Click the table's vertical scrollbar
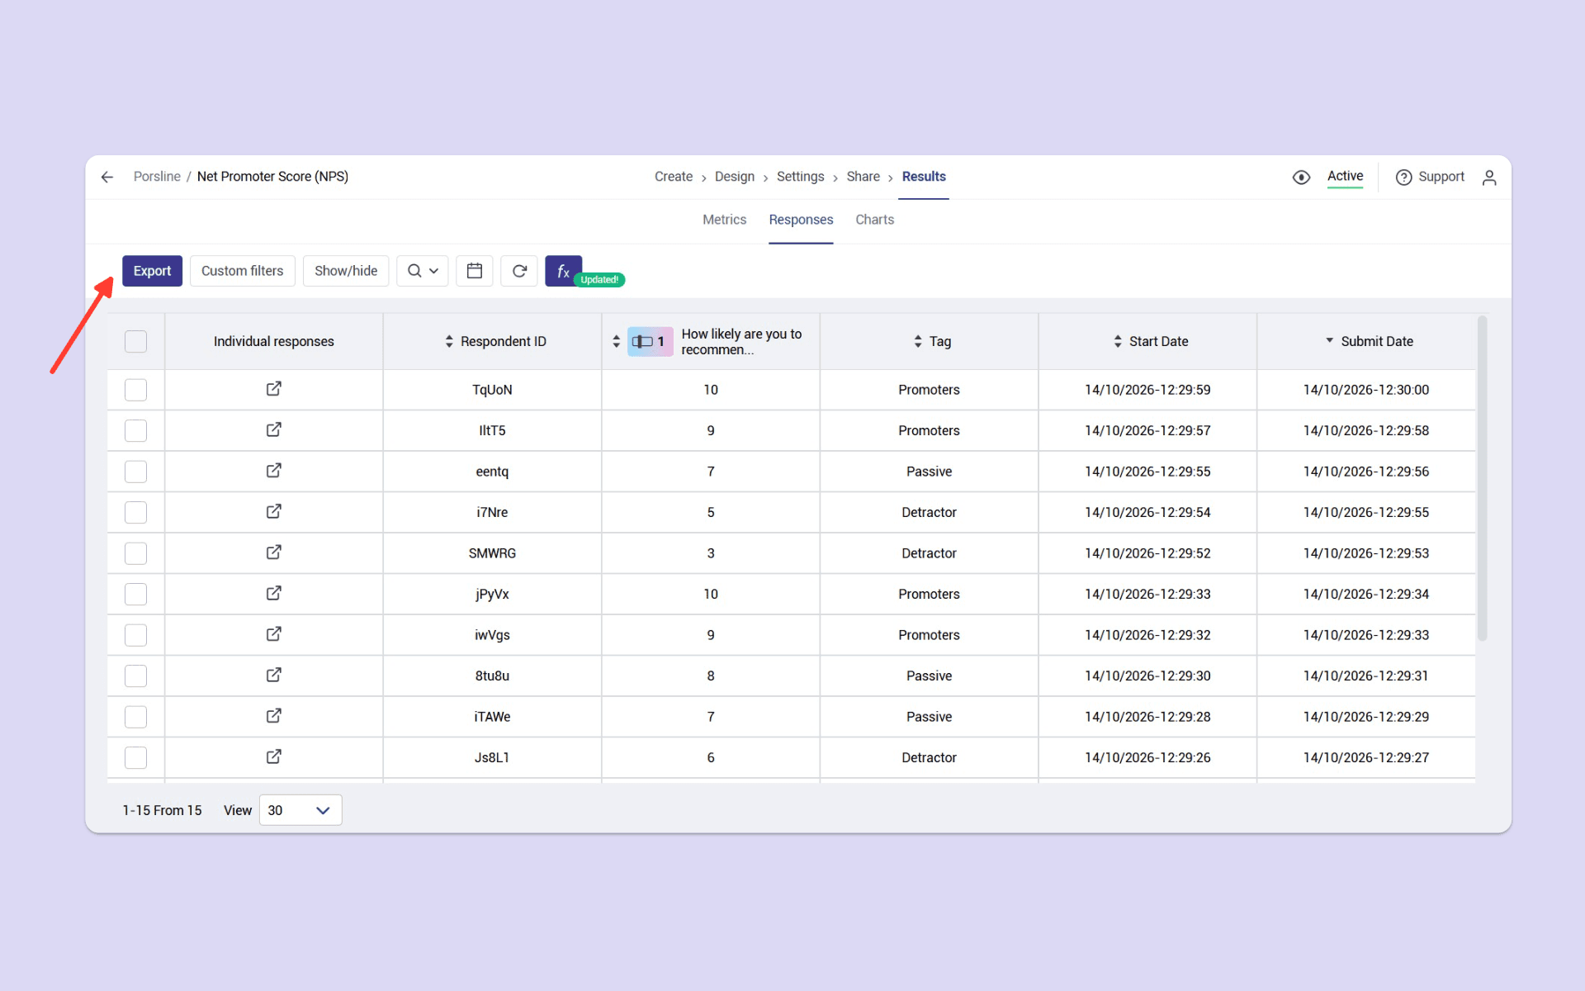Image resolution: width=1585 pixels, height=991 pixels. click(x=1482, y=478)
